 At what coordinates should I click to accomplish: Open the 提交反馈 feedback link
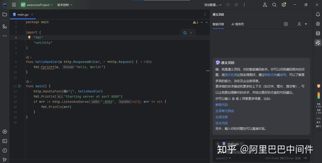click(x=231, y=75)
